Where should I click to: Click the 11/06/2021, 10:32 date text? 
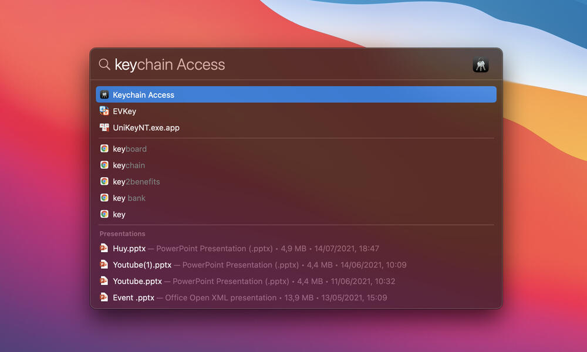363,281
